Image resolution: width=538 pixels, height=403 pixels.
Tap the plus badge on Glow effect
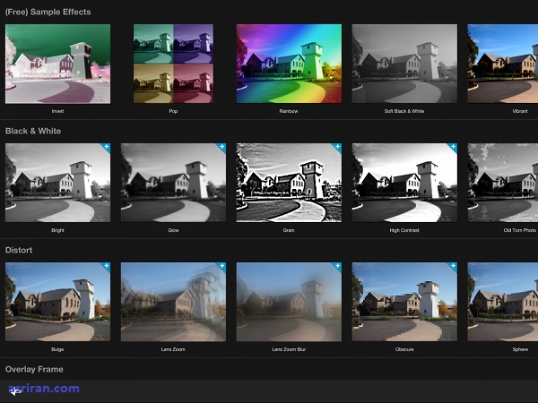coord(221,147)
